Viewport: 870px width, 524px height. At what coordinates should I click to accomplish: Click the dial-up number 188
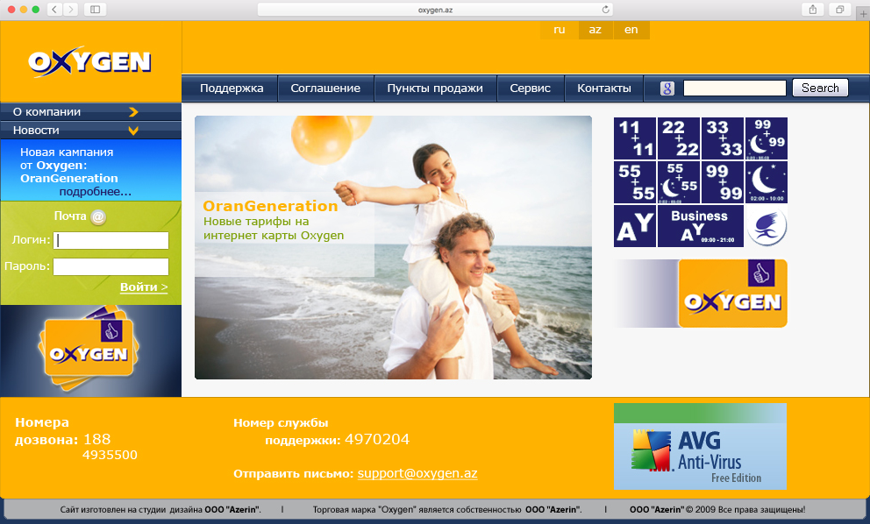pos(97,440)
